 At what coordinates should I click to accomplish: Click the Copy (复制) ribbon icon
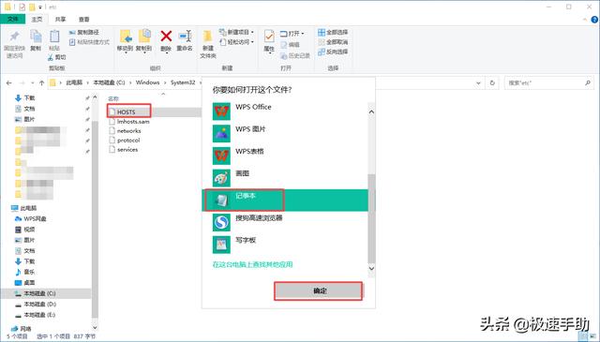[36, 37]
